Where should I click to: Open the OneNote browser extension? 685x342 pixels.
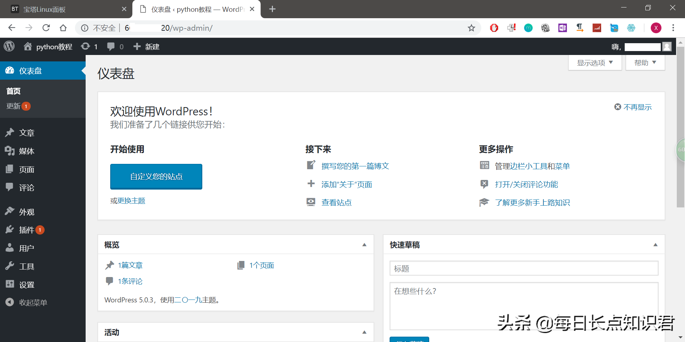tap(563, 28)
